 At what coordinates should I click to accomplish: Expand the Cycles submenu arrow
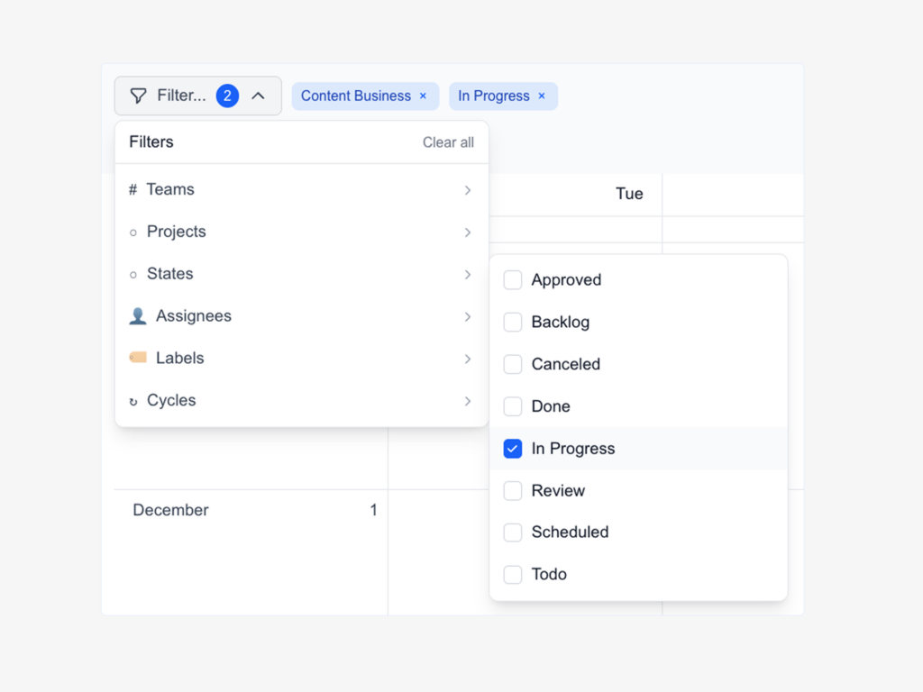point(468,401)
